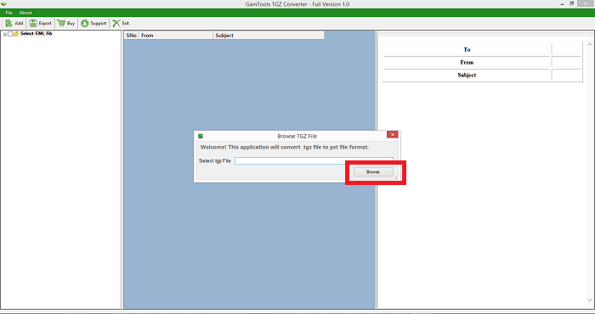Click the From column header in the list
This screenshot has height=314, width=595.
click(176, 36)
